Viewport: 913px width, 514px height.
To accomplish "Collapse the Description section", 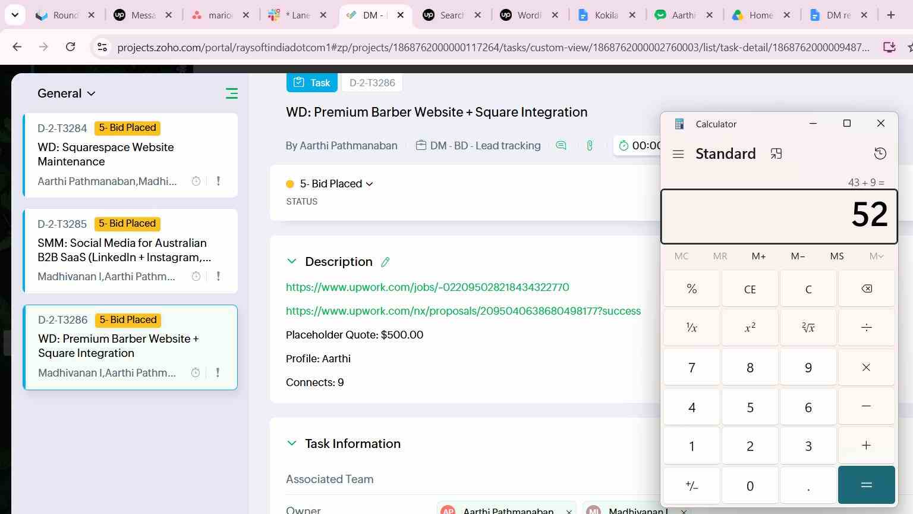I will pos(291,261).
